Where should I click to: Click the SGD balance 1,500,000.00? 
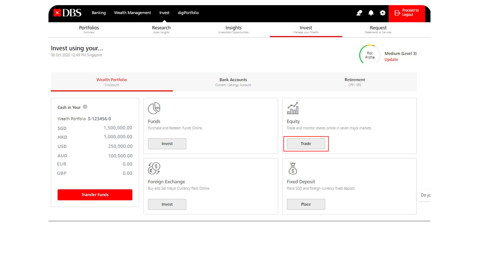(x=118, y=128)
